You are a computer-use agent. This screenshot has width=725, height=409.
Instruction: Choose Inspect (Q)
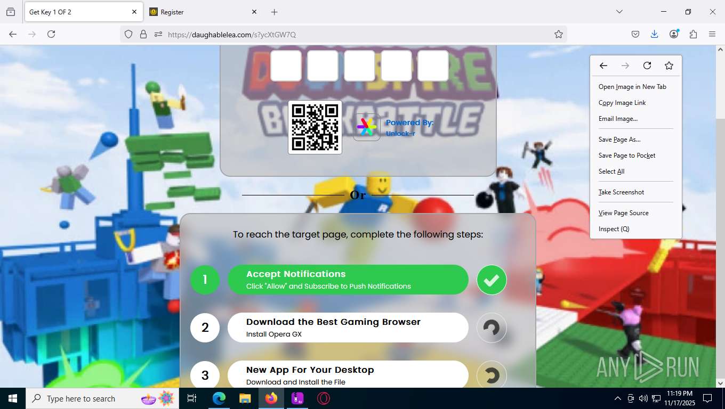point(614,229)
